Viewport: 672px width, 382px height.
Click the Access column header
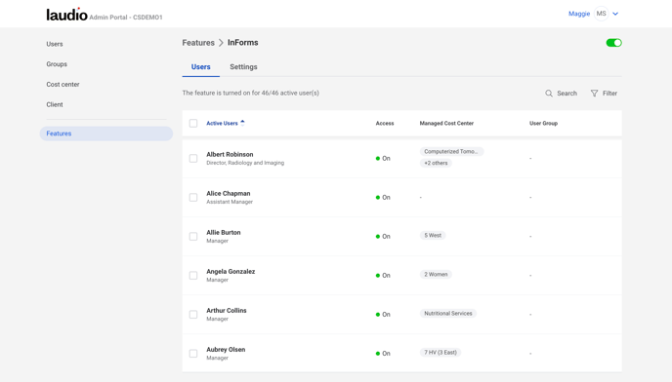click(385, 123)
